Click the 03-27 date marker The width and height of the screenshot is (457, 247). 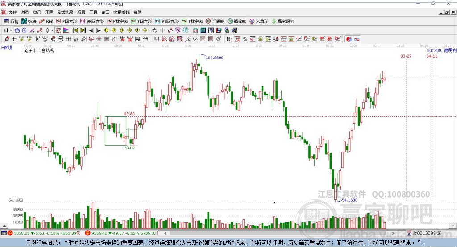coord(406,56)
